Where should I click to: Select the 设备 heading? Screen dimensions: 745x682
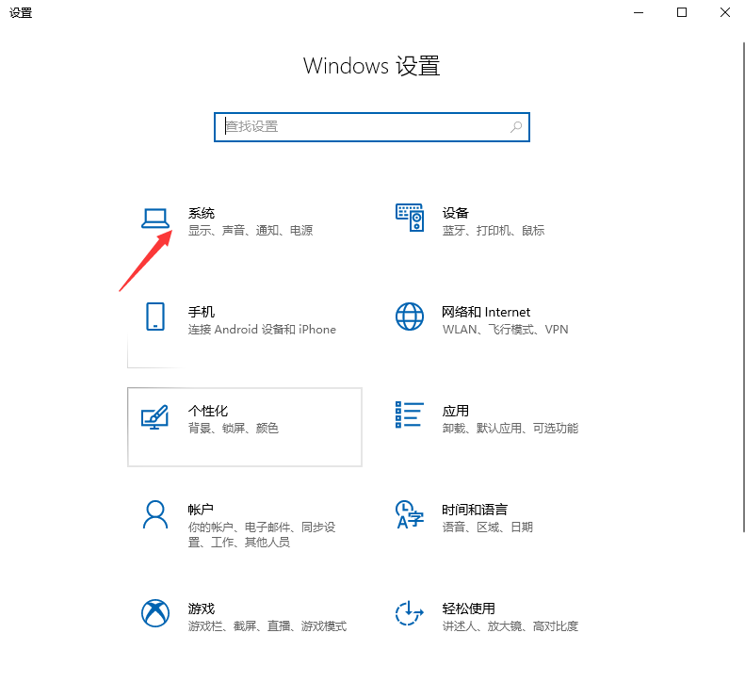point(455,213)
